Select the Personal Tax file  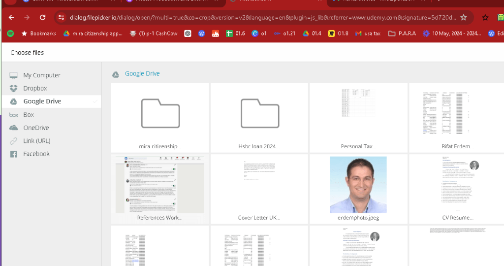[358, 118]
